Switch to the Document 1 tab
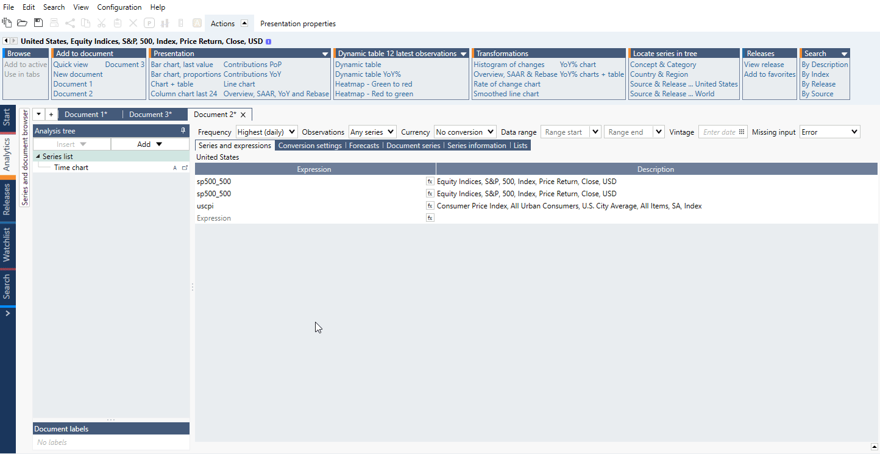 pos(86,115)
